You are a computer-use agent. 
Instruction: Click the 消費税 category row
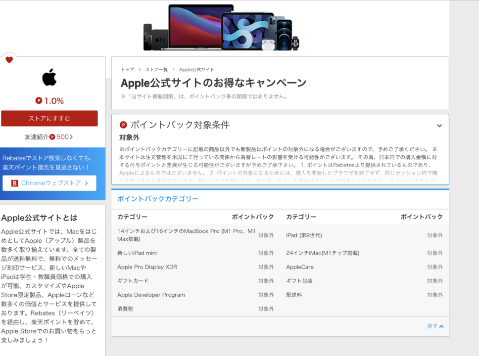(195, 309)
